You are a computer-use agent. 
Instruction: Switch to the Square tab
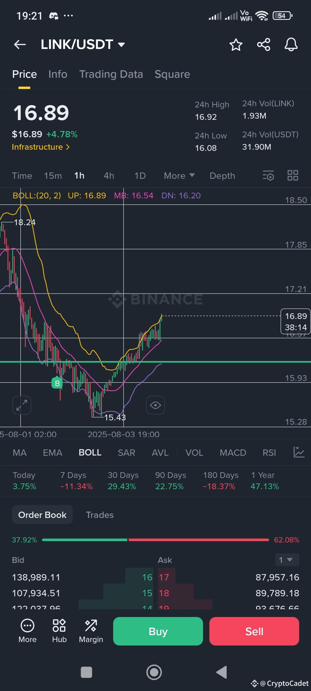coord(172,74)
